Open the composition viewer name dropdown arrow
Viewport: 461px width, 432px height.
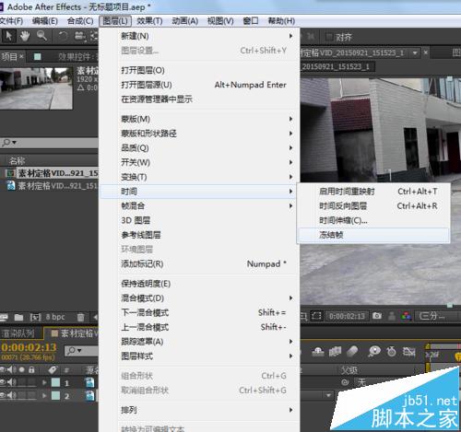click(x=415, y=53)
